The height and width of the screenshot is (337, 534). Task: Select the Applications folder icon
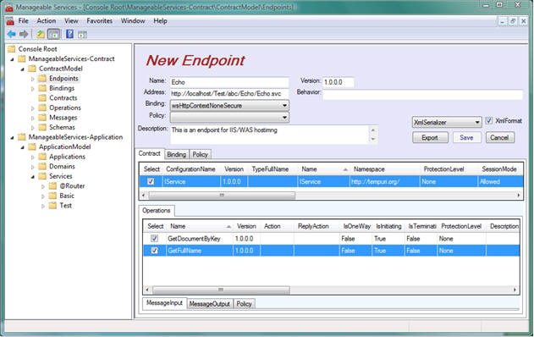tap(42, 157)
